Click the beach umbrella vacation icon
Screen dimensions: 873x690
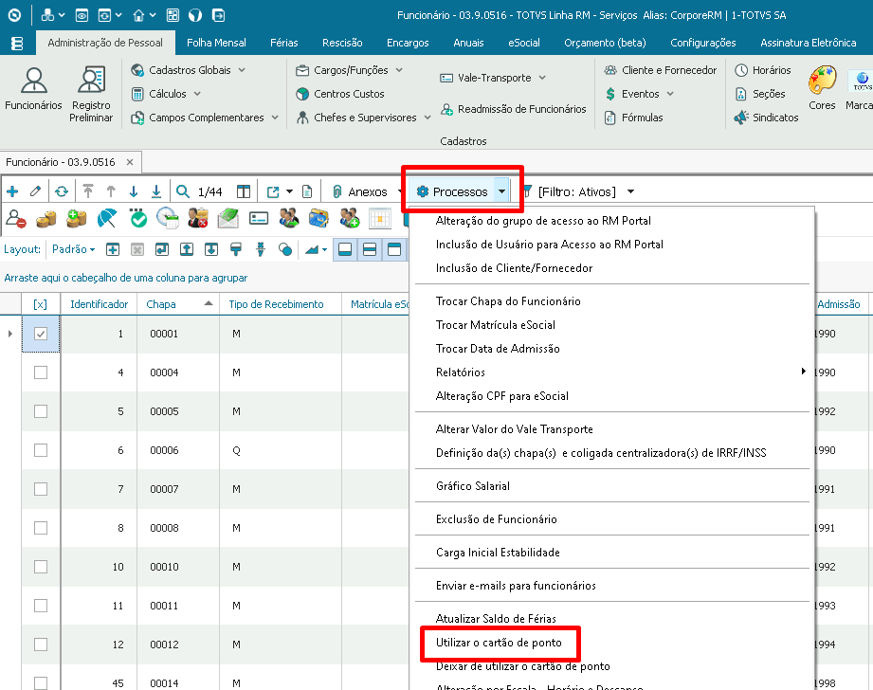coord(107,218)
